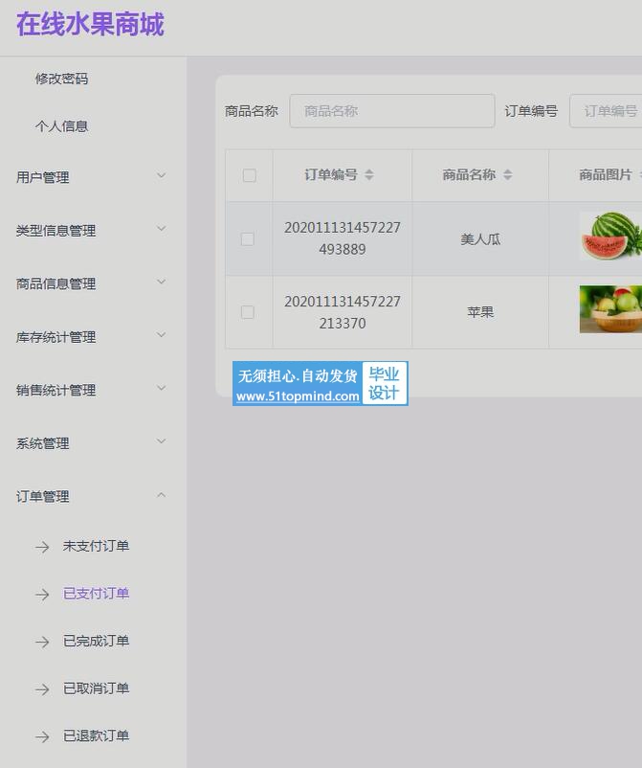Viewport: 642px width, 768px height.
Task: Click the 在线水果商城 site title
Action: coord(90,24)
